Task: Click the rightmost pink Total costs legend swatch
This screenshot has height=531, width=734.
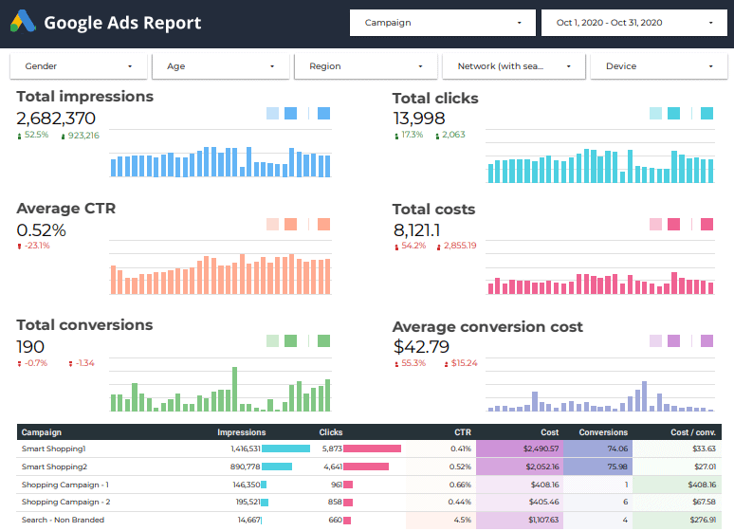Action: [706, 225]
